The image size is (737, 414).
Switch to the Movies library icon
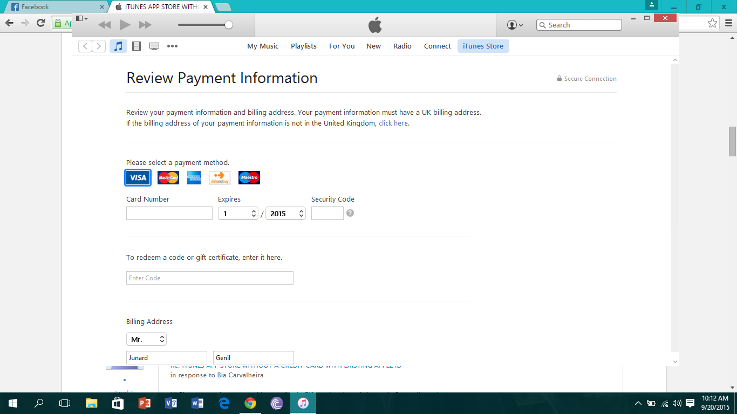(137, 46)
